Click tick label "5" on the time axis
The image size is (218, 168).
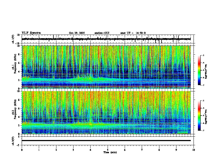(x=108, y=150)
